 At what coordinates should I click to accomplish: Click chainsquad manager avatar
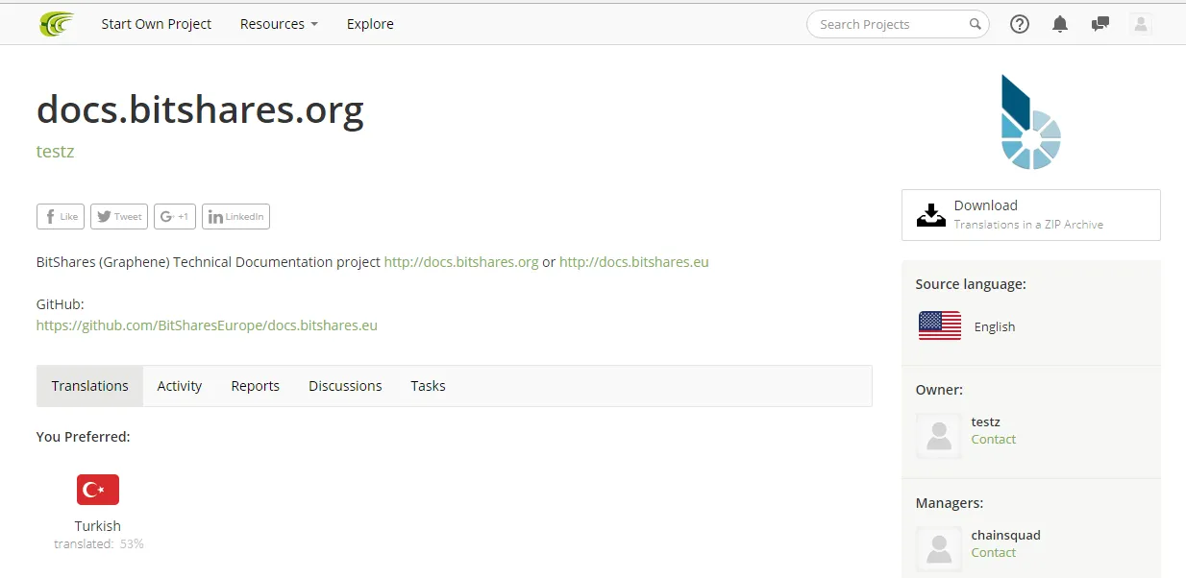(x=939, y=549)
